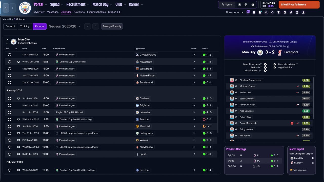This screenshot has height=182, width=324.
Task: Select the radio button for Ludogorets fixture
Action: coord(9,133)
